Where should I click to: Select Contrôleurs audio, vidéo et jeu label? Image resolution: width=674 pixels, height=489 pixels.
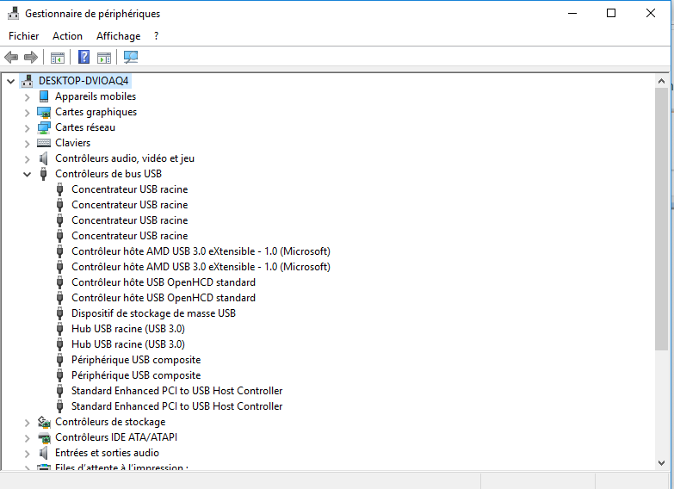(x=125, y=158)
